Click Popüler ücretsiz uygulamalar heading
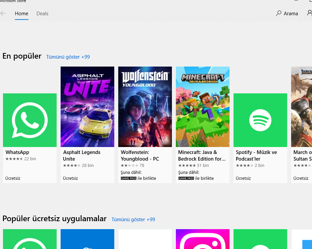 tap(55, 219)
